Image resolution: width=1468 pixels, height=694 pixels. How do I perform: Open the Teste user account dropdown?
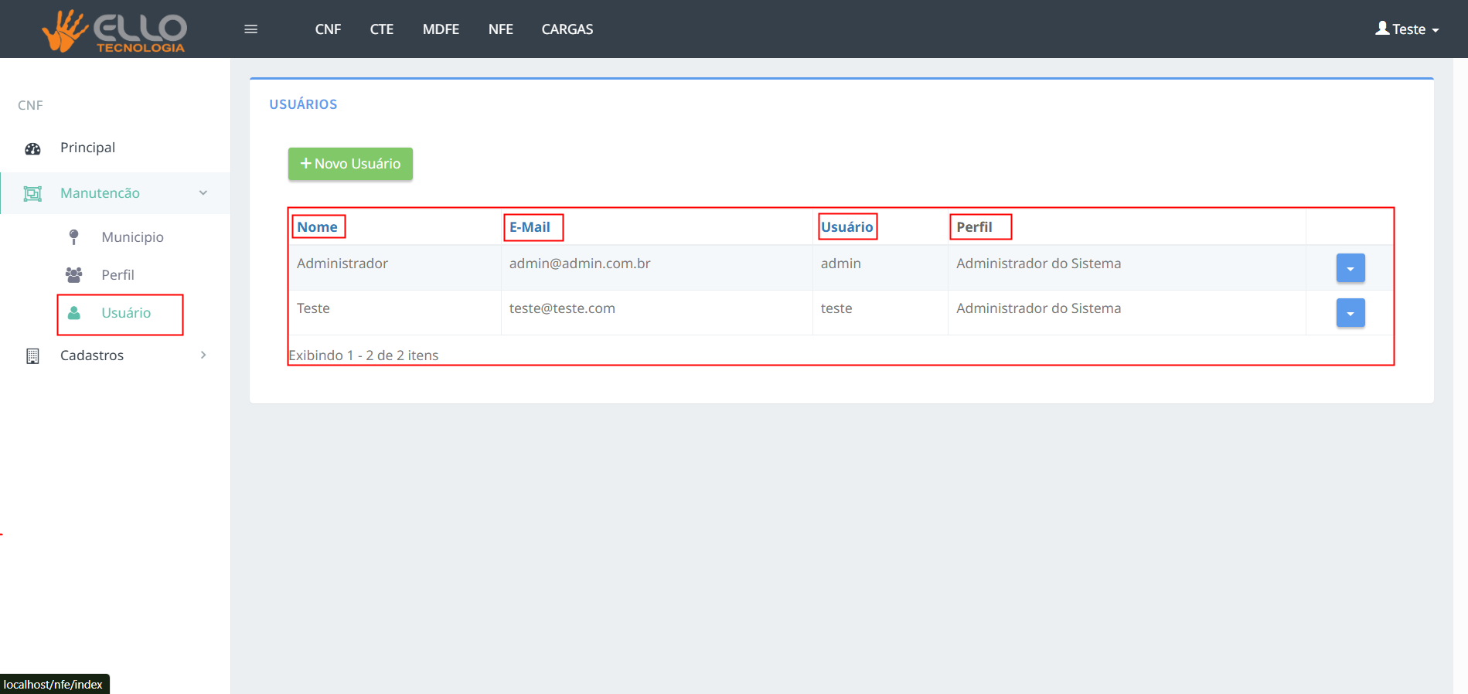(1406, 29)
